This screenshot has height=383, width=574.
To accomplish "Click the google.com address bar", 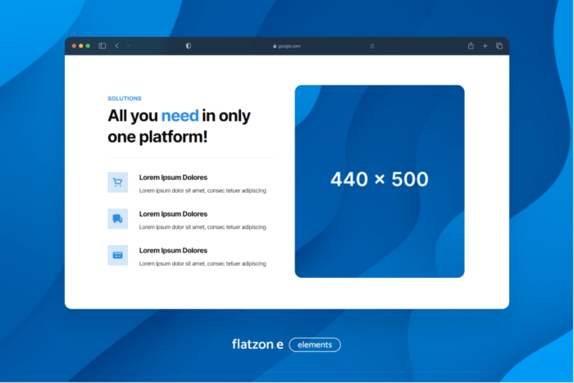I will coord(287,46).
